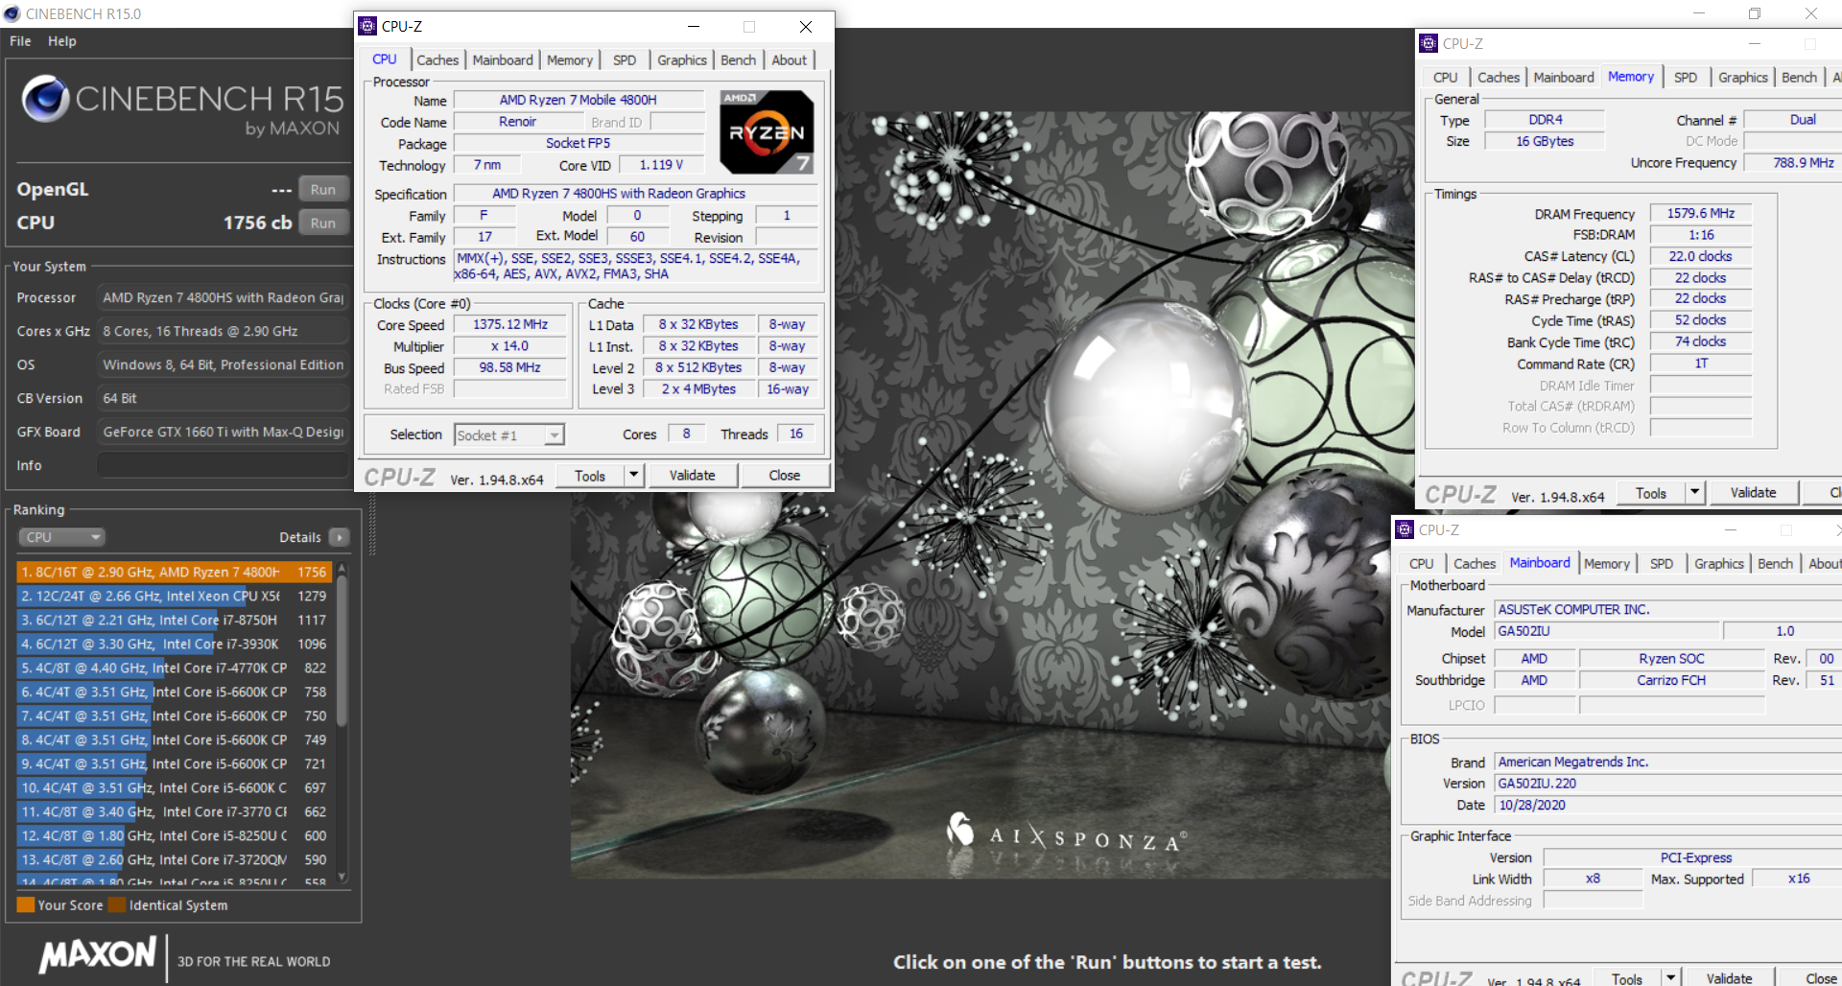Select ranking row 1 AMD Ryzen 7 4800H
The width and height of the screenshot is (1842, 986).
[174, 572]
